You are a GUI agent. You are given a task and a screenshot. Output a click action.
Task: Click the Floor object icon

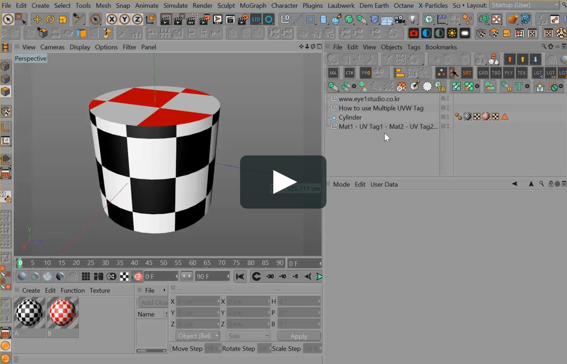click(x=387, y=19)
